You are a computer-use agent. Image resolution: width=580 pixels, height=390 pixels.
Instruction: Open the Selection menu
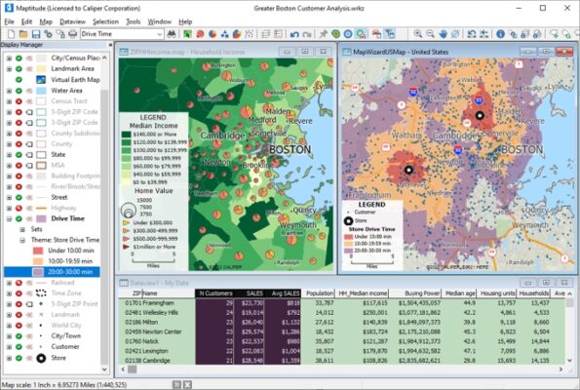(x=106, y=21)
